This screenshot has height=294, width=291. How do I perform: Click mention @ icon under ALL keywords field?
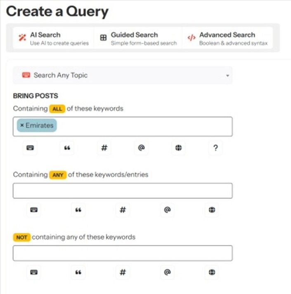(141, 148)
